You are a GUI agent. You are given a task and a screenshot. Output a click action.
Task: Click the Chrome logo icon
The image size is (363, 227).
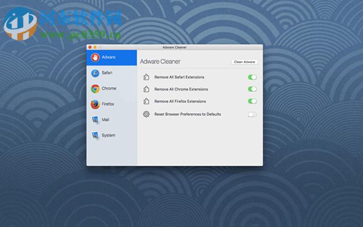[95, 88]
